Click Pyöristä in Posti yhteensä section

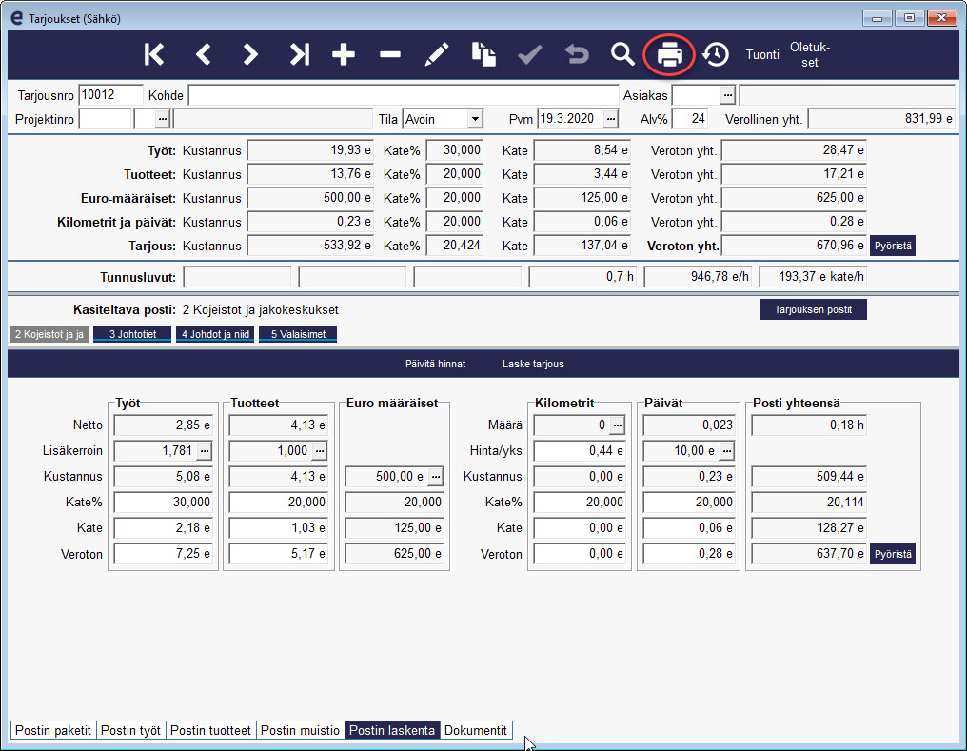(893, 554)
